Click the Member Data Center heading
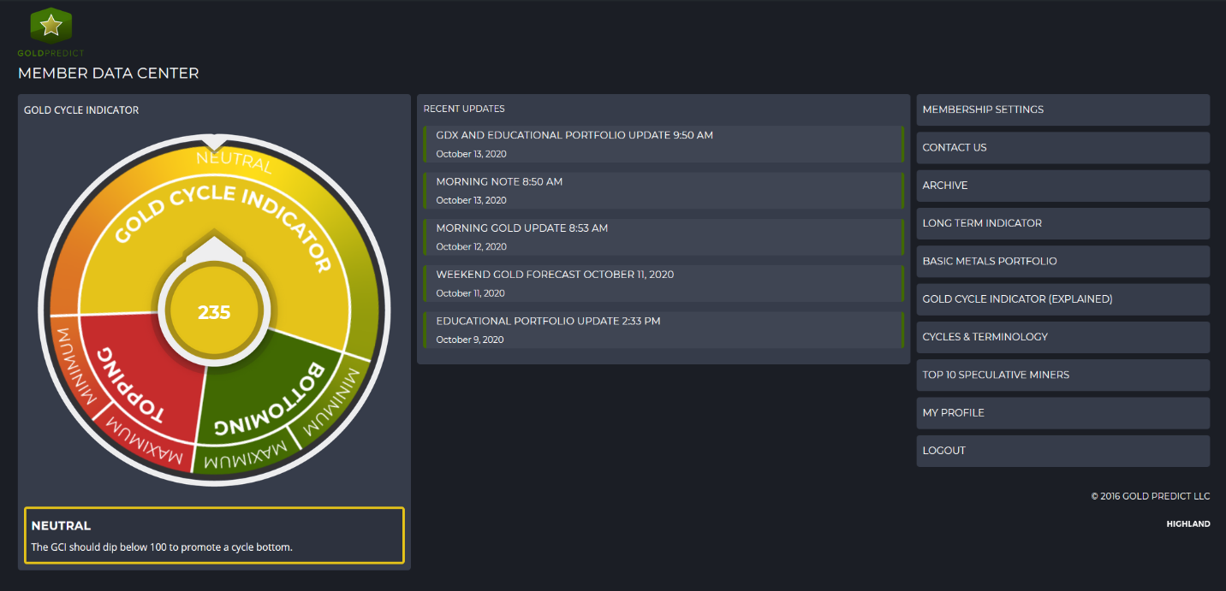The height and width of the screenshot is (591, 1226). click(109, 74)
